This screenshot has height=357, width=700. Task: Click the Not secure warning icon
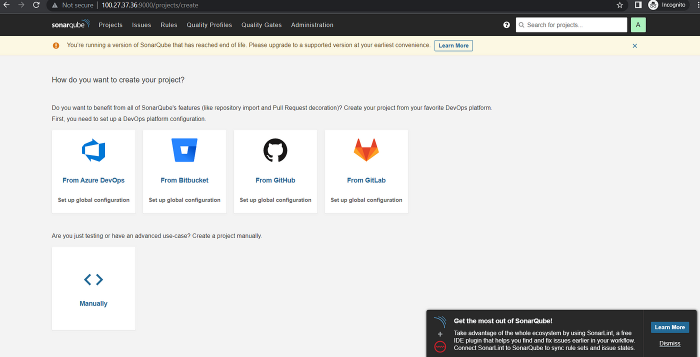(55, 5)
